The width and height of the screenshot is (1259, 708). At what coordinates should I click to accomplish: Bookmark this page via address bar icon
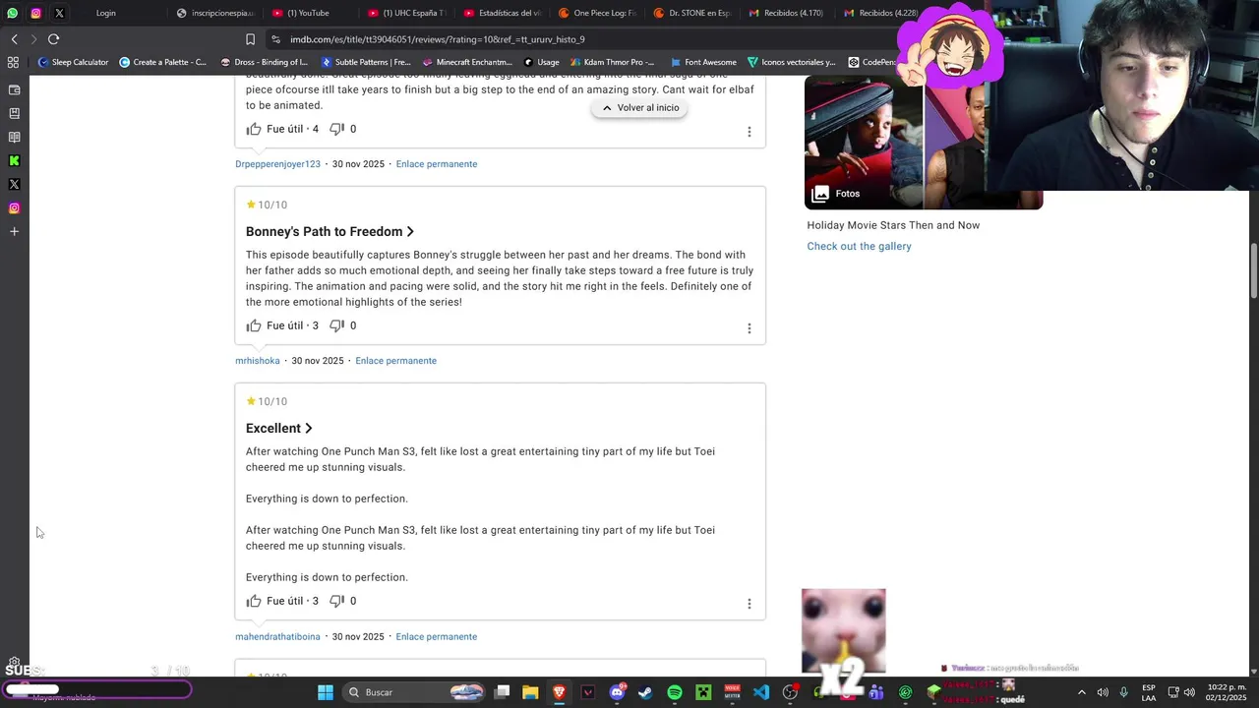[250, 39]
